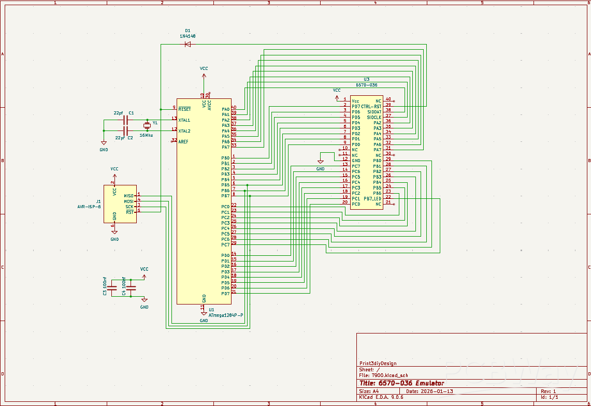The width and height of the screenshot is (591, 406).
Task: Click the CTRL-RST pin on U3
Action: [371, 106]
